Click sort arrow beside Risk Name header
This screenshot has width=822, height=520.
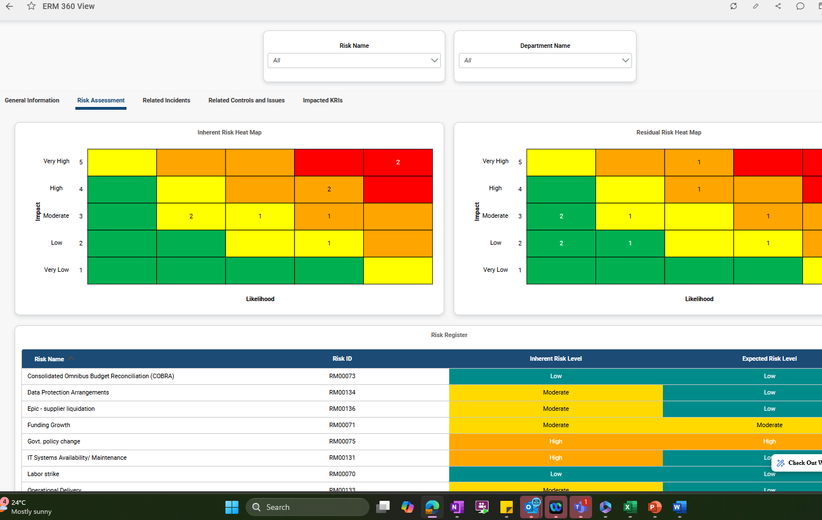point(71,358)
